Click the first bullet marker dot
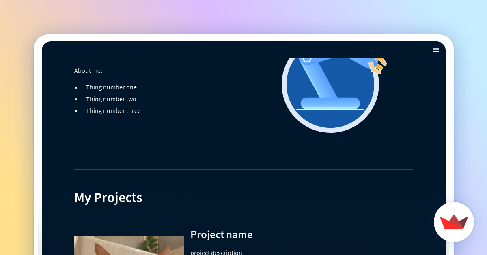487x255 pixels. tap(76, 88)
